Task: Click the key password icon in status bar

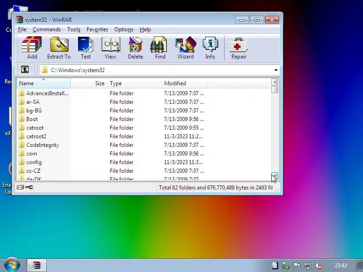Action: pos(29,187)
